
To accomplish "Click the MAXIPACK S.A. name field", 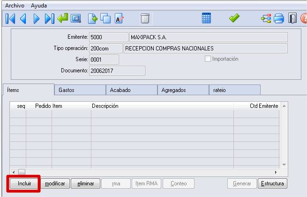I will coord(209,37).
